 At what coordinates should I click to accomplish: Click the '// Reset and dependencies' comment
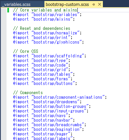(41, 29)
